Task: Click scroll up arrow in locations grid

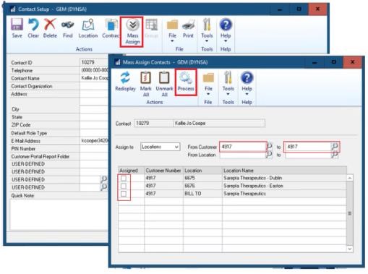Action: pyautogui.click(x=350, y=178)
